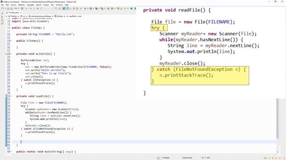Open the Search menu

(x=38, y=5)
